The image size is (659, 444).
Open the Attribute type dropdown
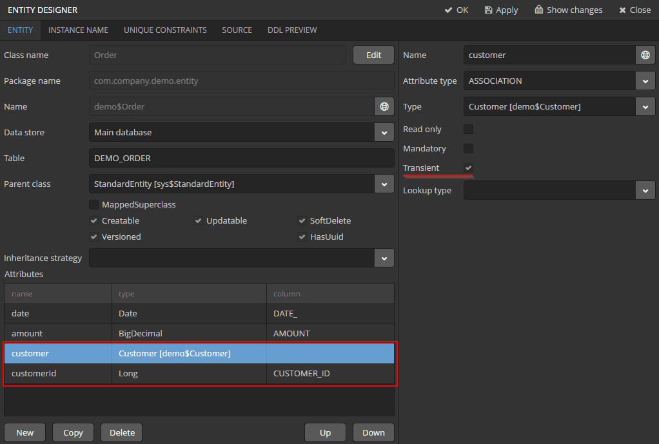pos(645,81)
